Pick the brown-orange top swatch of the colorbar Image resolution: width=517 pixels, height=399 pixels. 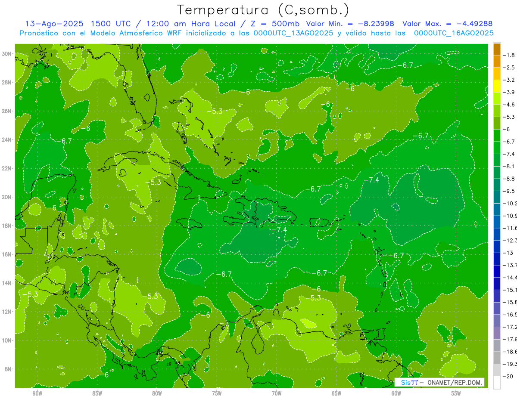point(497,49)
